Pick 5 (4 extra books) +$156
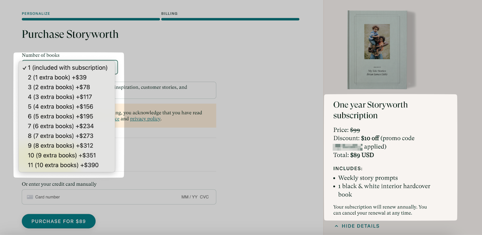 [x=61, y=107]
